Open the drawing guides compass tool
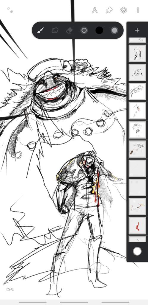Image resolution: width=148 pixels, height=305 pixels. click(95, 10)
